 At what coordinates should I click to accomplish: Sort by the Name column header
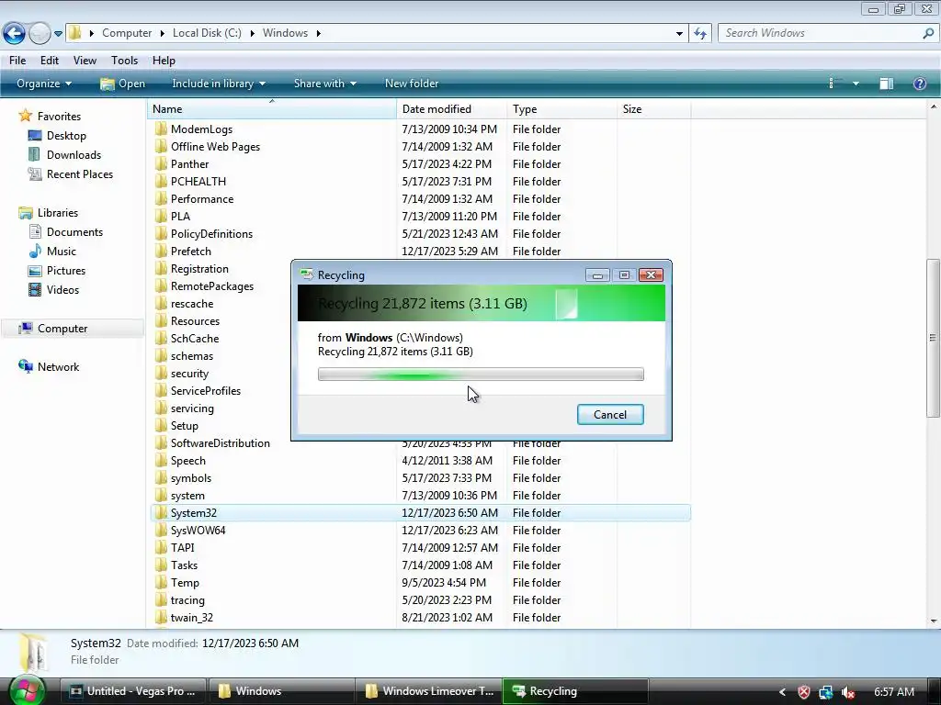tap(271, 109)
